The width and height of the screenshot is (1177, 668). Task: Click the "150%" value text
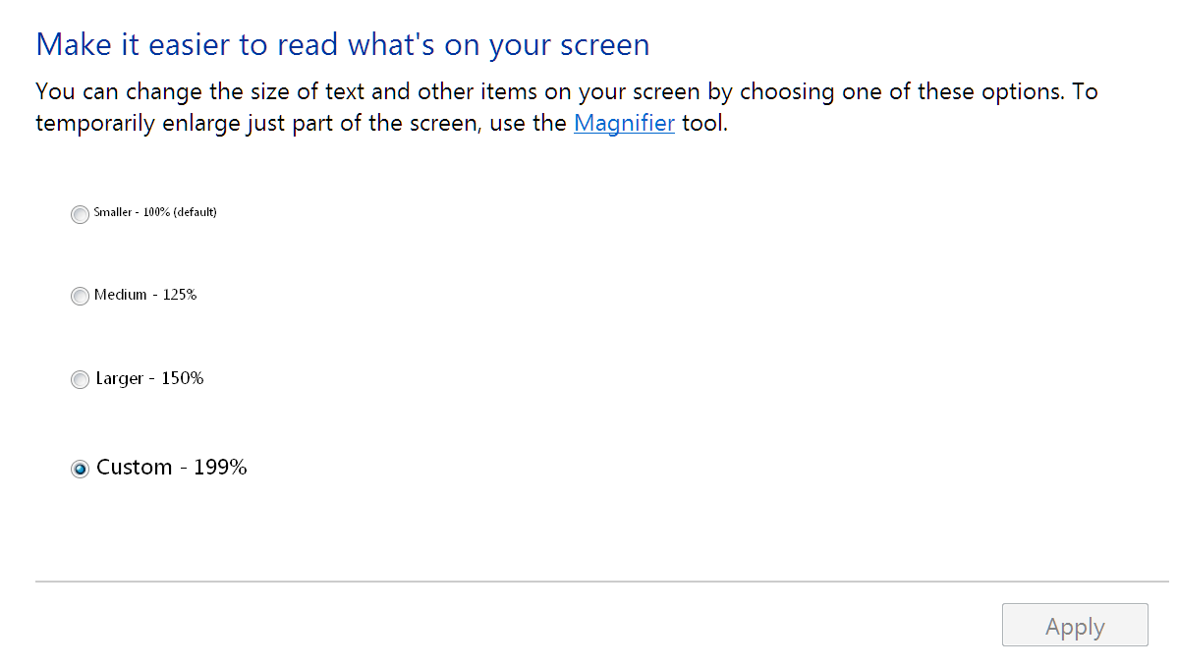[183, 378]
